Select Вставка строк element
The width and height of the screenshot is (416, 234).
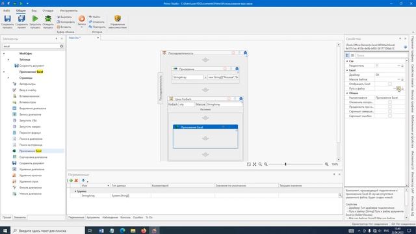pos(27,103)
